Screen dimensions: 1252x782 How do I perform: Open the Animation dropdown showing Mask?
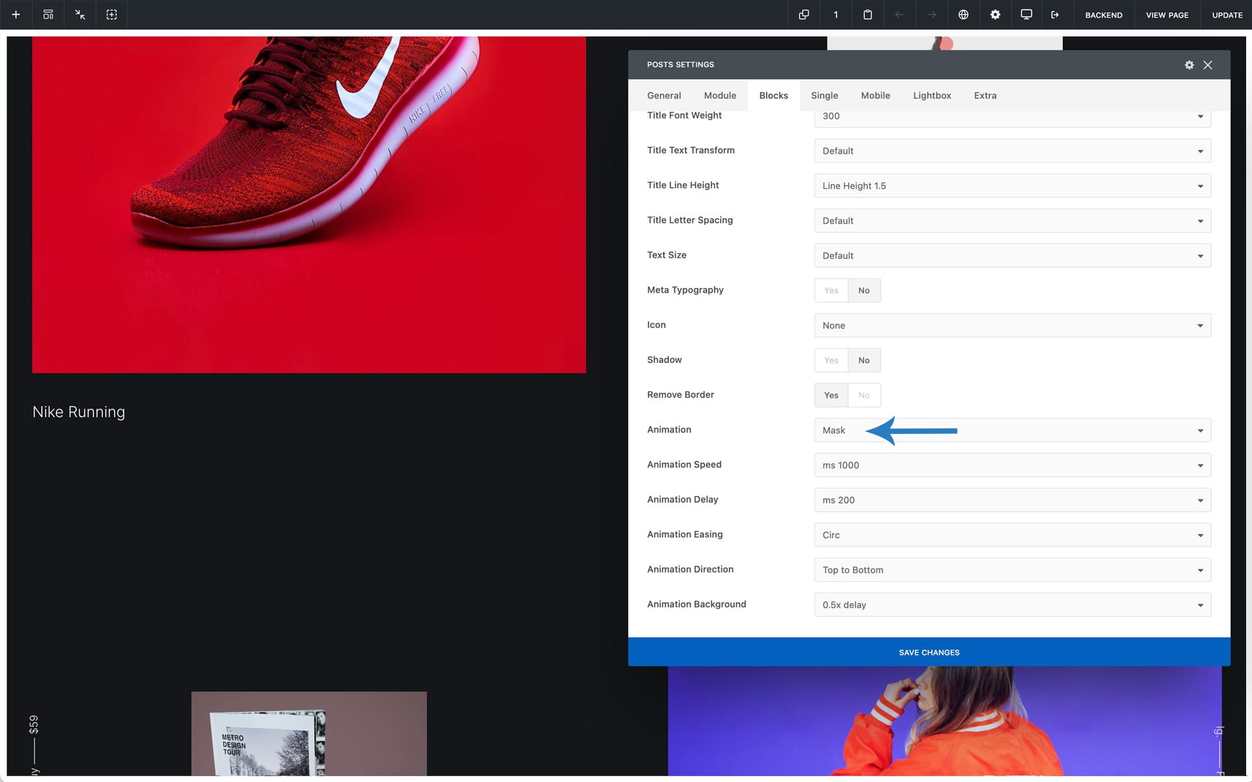click(x=1012, y=430)
